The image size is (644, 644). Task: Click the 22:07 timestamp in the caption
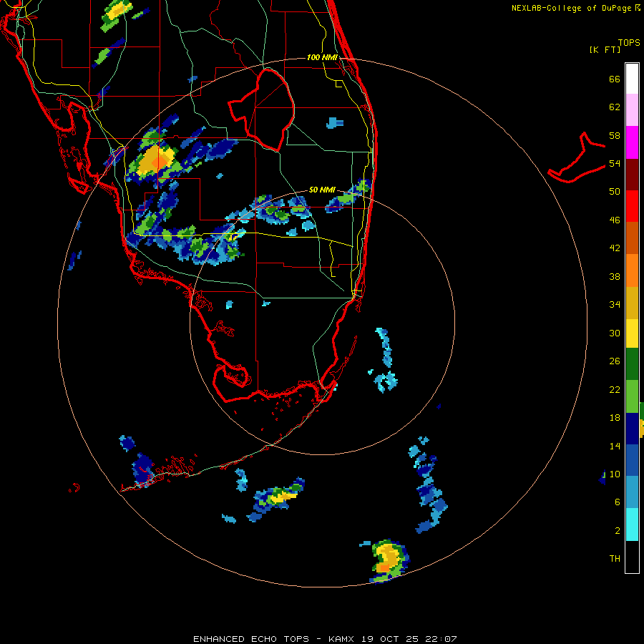tap(441, 639)
